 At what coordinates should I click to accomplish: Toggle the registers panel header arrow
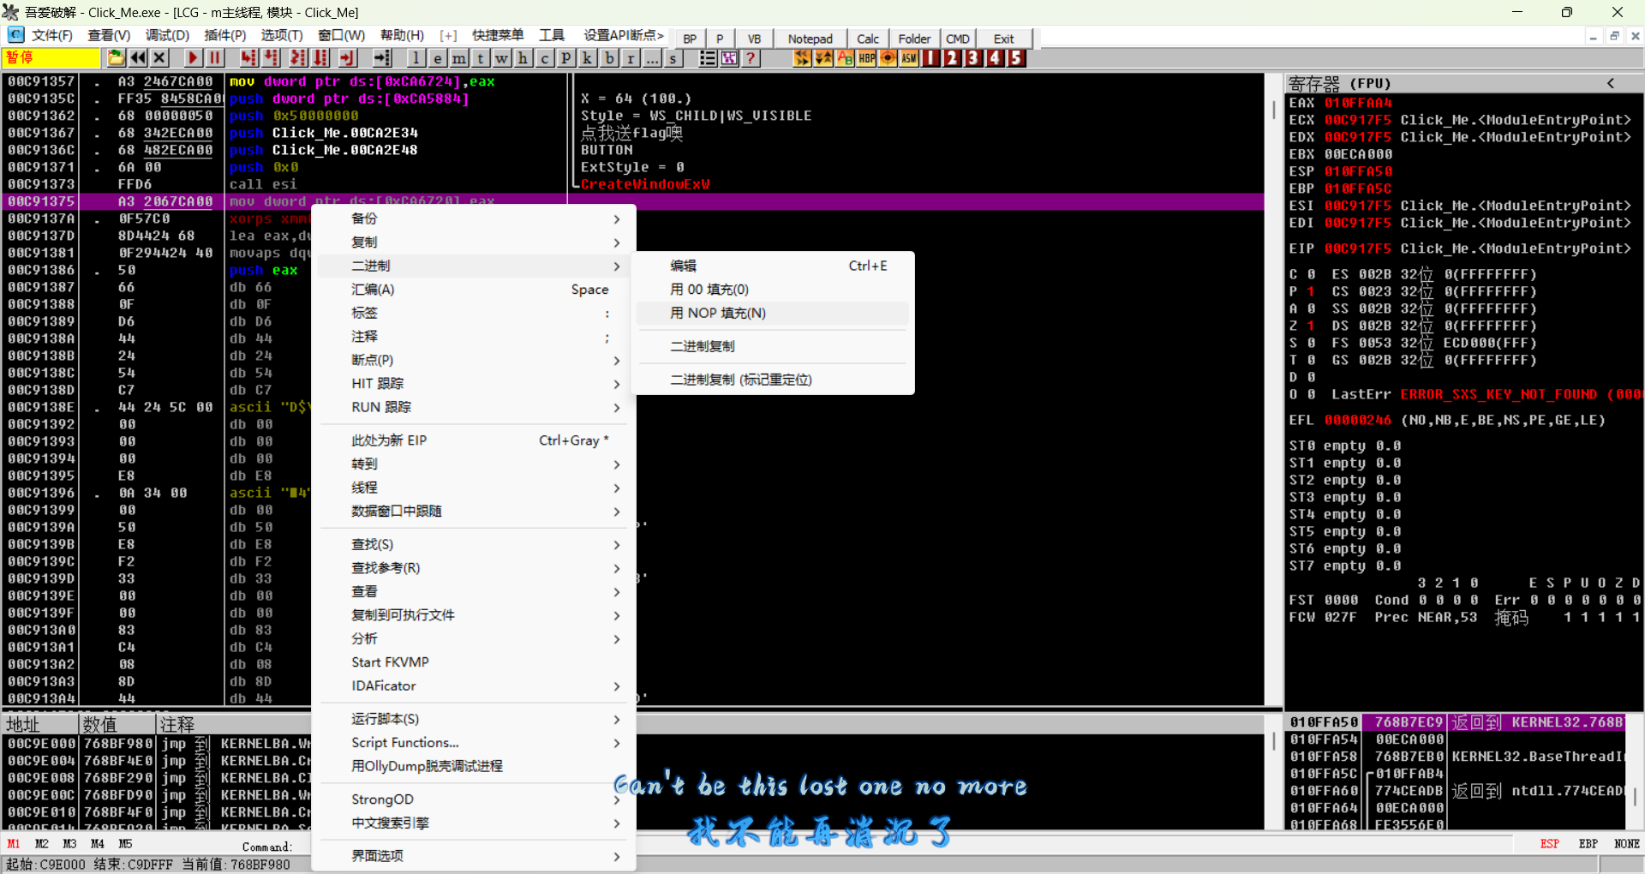pos(1610,83)
